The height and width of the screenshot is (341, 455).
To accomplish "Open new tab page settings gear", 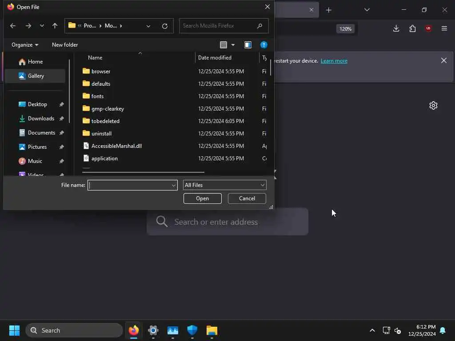I will pos(433,106).
